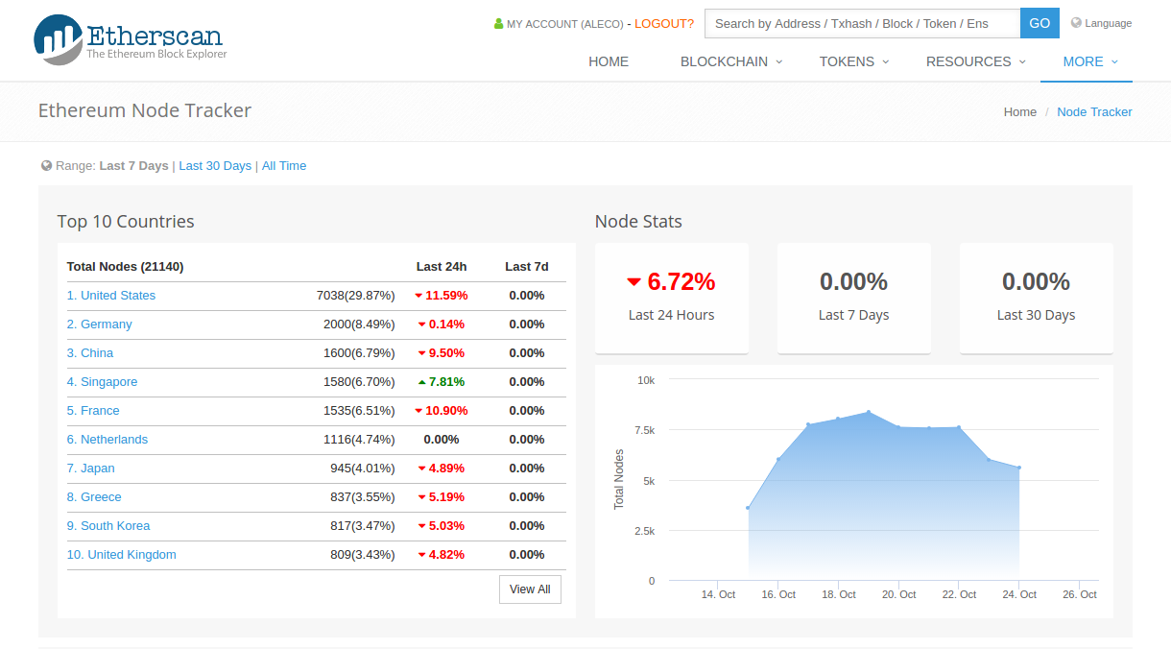Click the green user account icon
1171x649 pixels.
click(498, 24)
